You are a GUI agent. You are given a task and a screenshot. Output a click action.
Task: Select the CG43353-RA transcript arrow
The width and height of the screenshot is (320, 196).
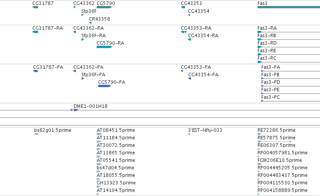click(184, 32)
